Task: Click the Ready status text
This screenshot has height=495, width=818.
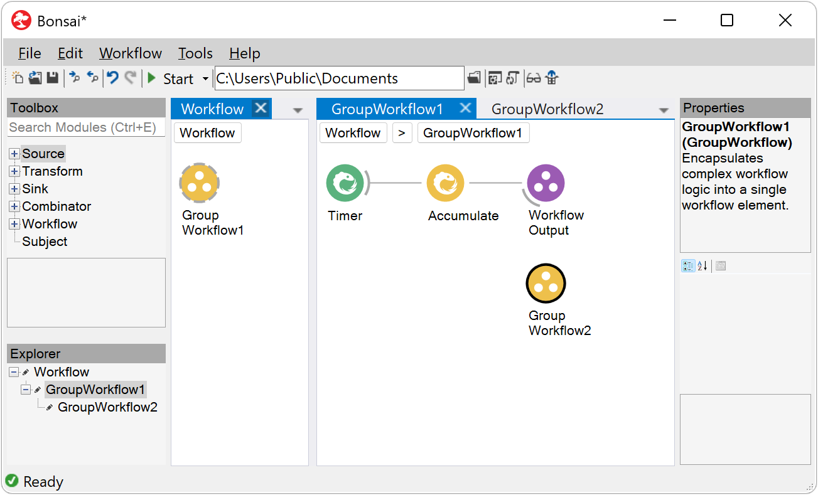Action: coord(43,482)
